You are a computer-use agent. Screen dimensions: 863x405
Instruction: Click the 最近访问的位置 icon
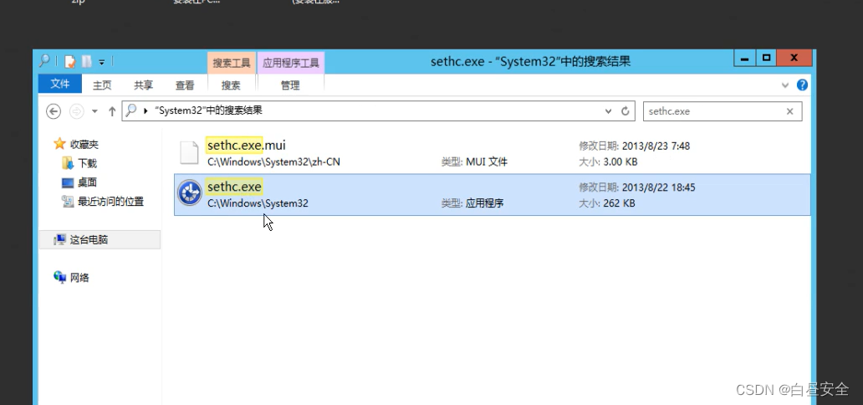68,201
